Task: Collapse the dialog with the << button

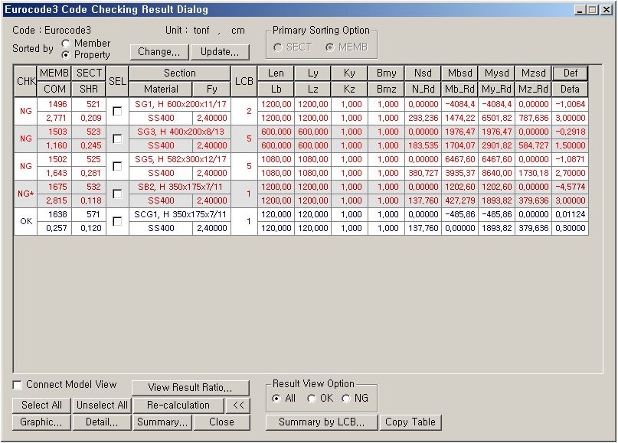Action: (x=238, y=406)
